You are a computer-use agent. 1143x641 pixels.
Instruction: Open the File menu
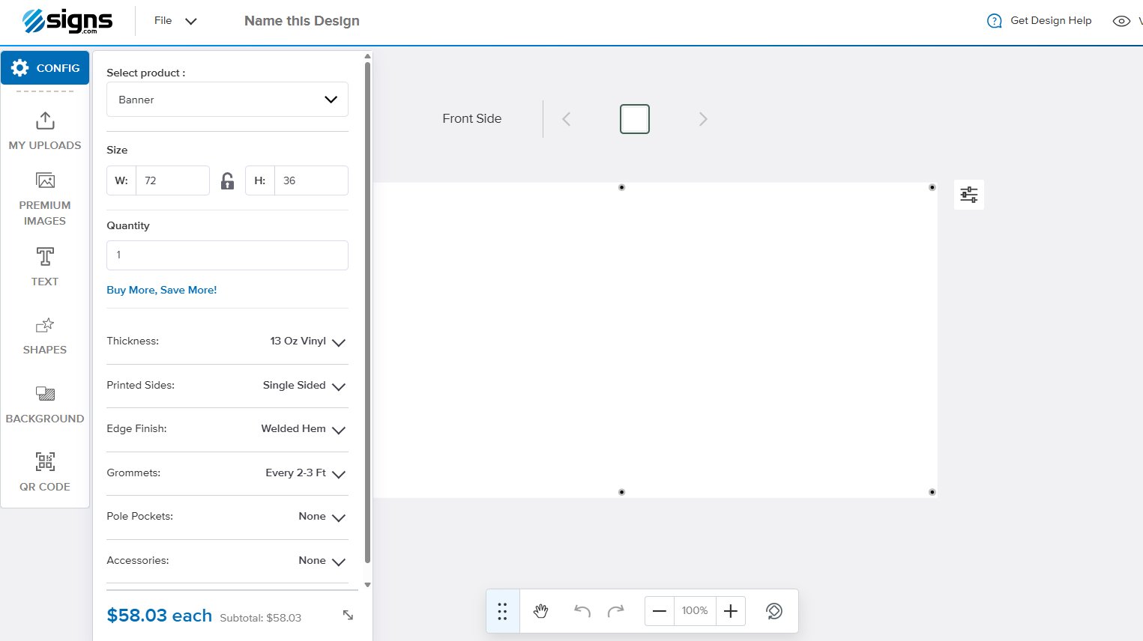click(x=175, y=21)
